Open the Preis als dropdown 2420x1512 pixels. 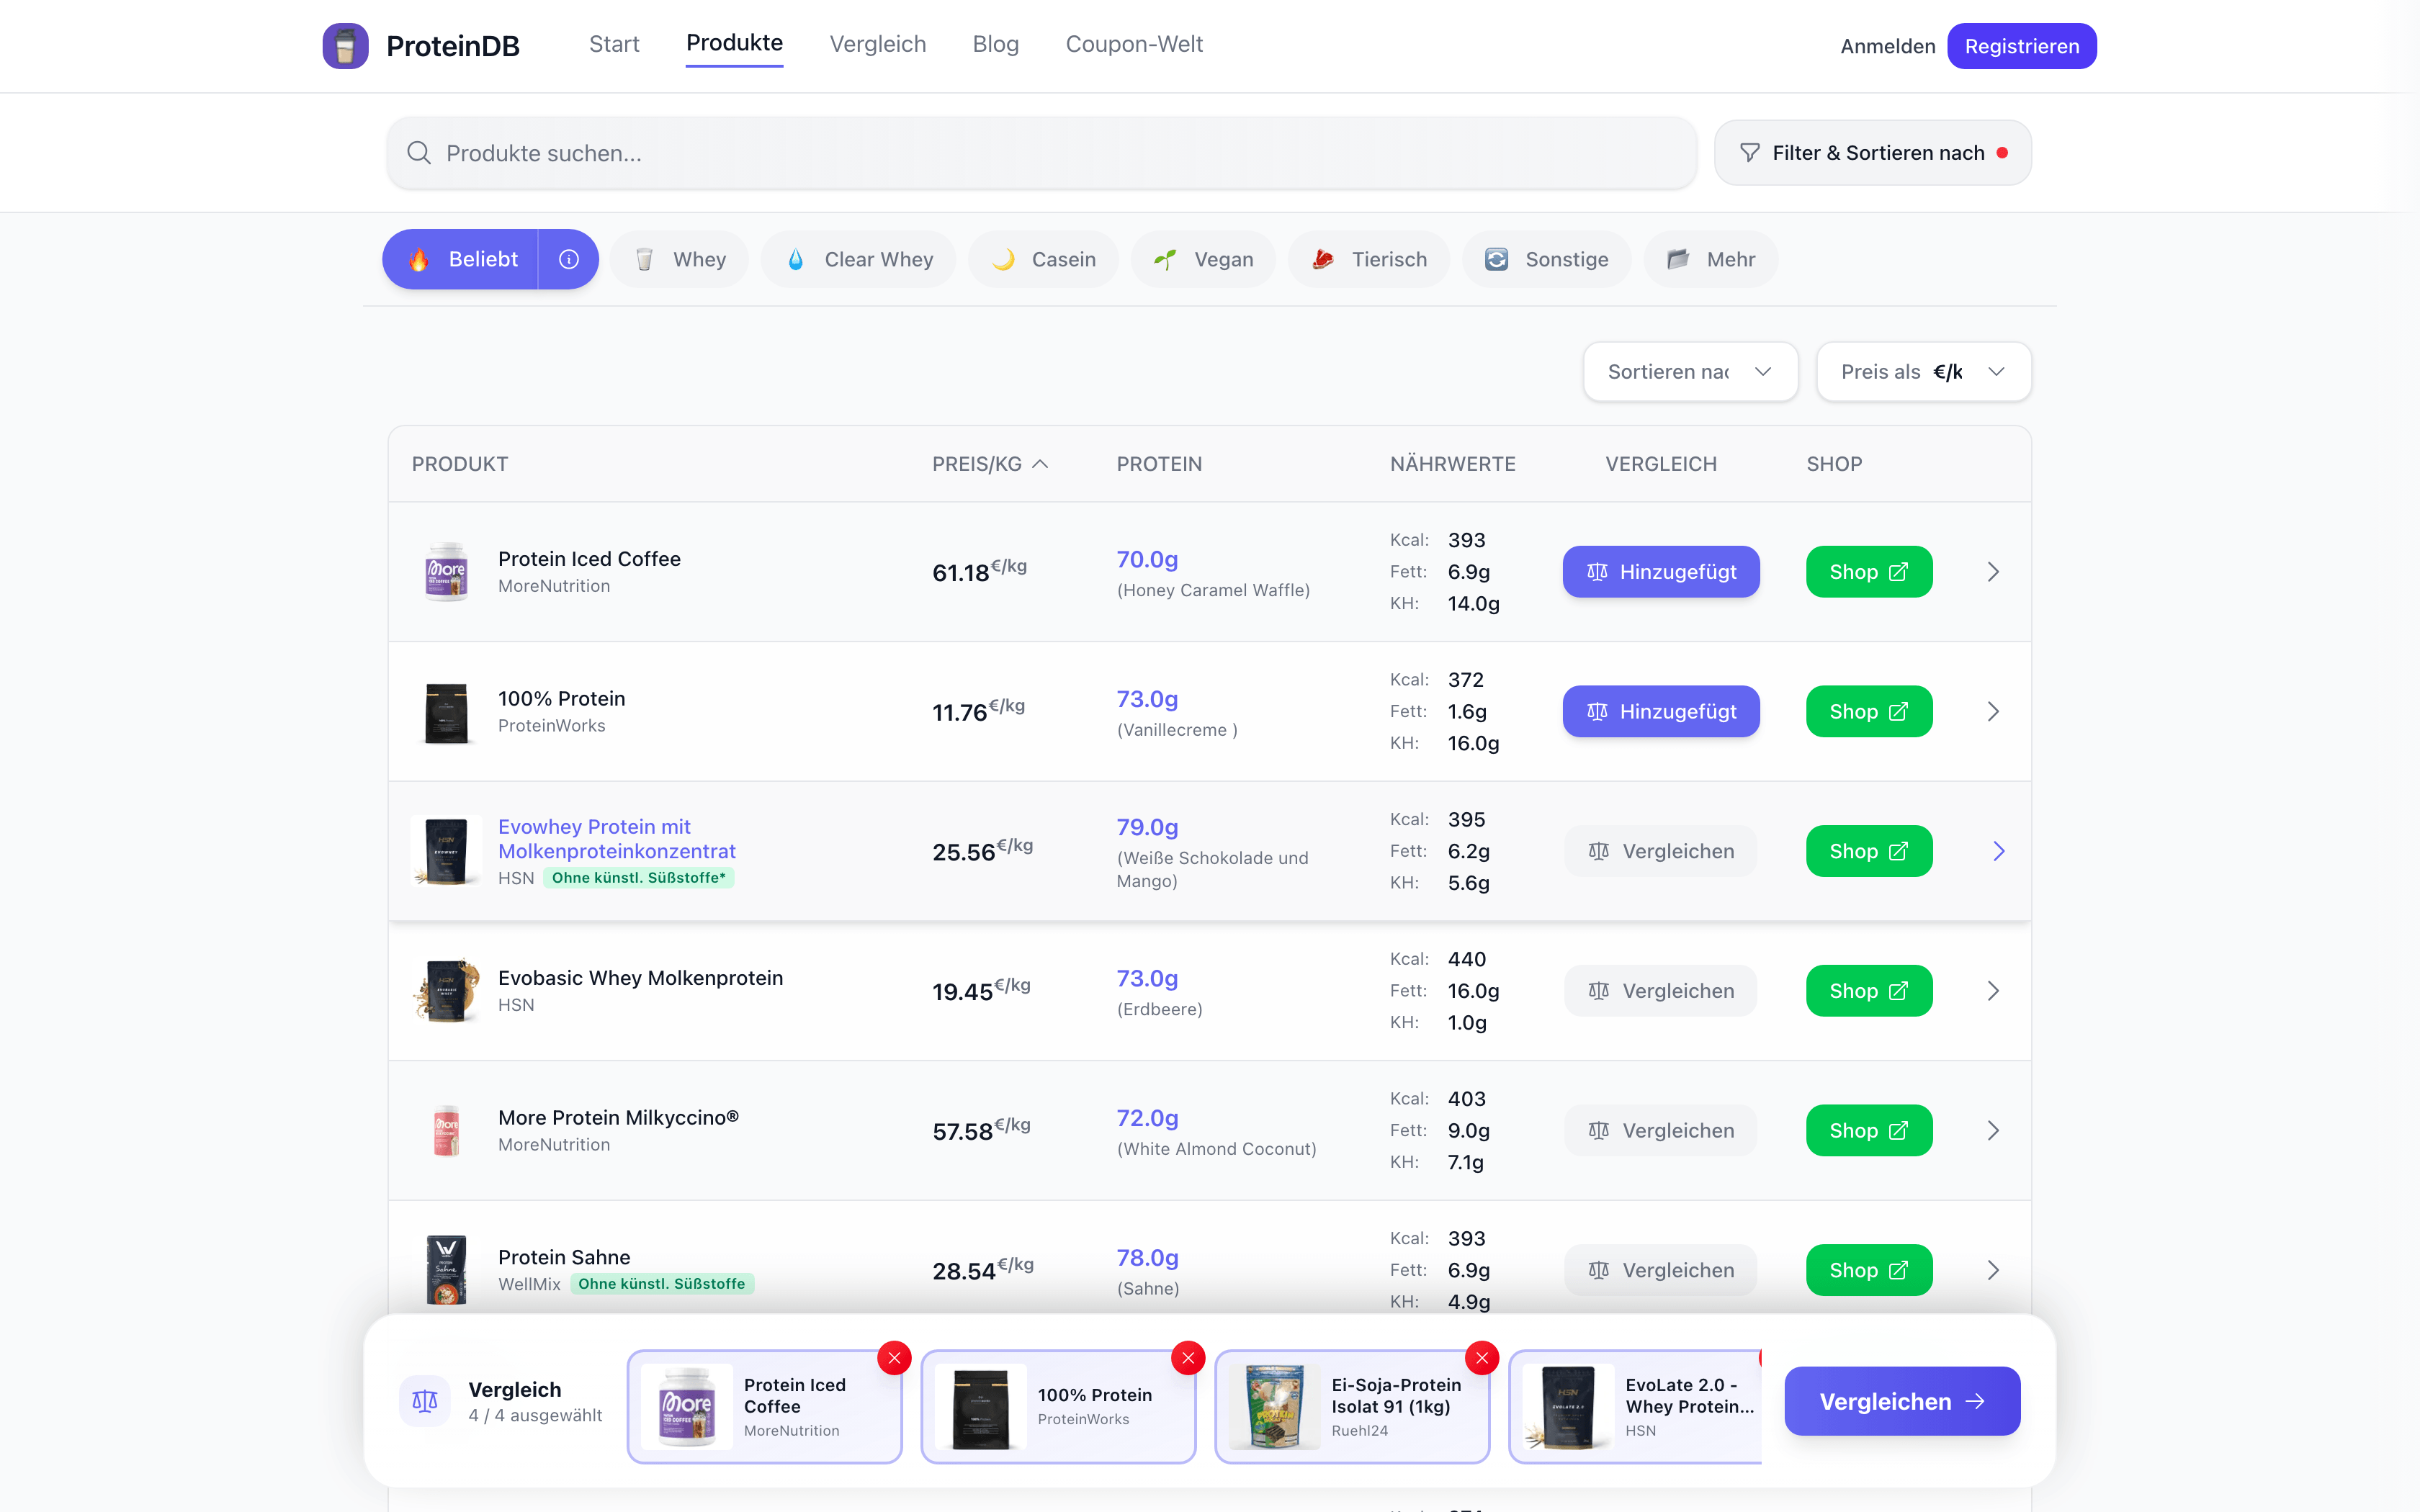click(1923, 372)
